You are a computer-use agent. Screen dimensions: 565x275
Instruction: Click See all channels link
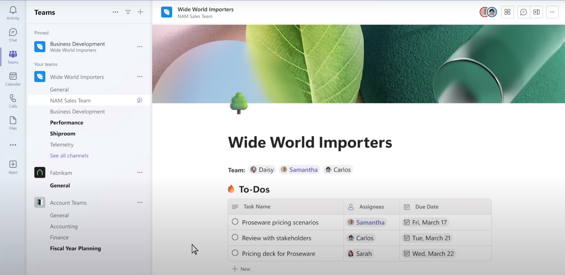[69, 155]
